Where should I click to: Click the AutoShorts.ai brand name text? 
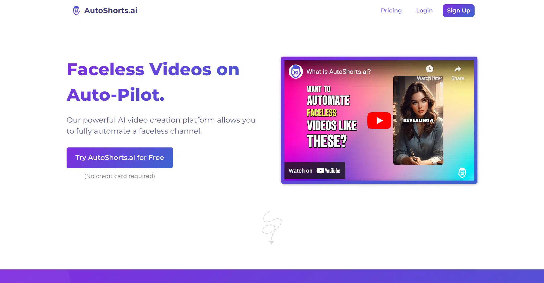110,10
